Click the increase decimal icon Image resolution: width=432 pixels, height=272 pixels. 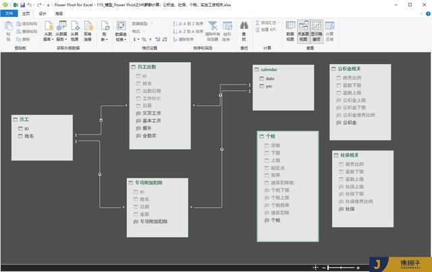pyautogui.click(x=157, y=39)
